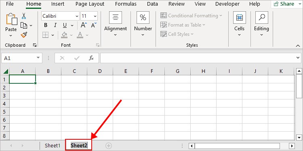Click vertical scrollbar down arrow
This screenshot has height=151, width=303.
click(x=299, y=138)
